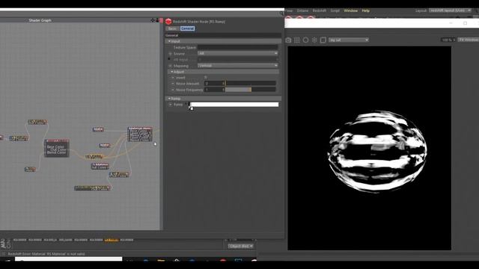
Task: Click animation dot next to Noise Frequency
Action: click(173, 90)
